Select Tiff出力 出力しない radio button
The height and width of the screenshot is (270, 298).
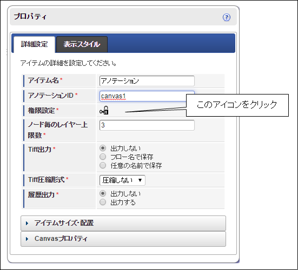(x=103, y=148)
